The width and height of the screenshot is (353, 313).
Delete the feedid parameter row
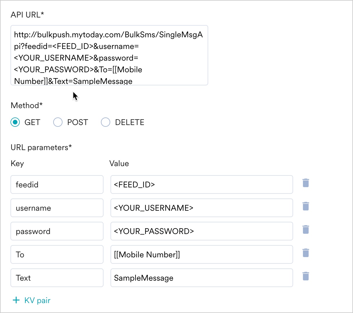pos(306,183)
